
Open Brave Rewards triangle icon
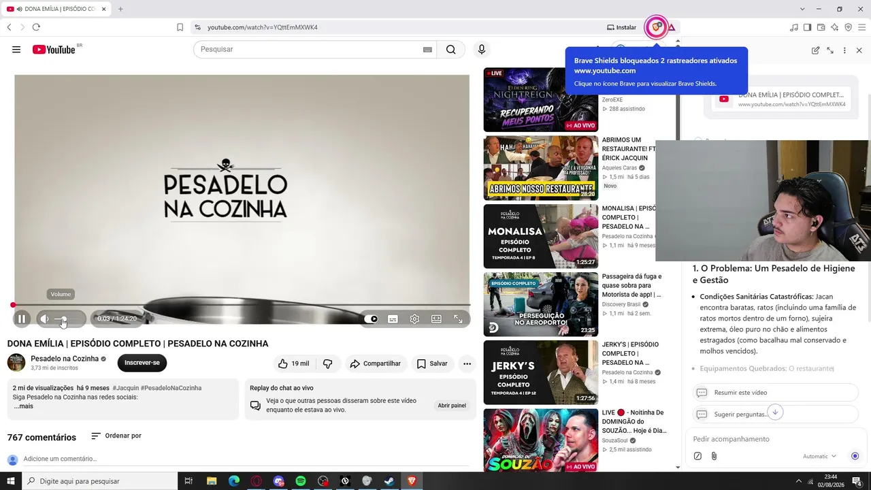coord(672,27)
